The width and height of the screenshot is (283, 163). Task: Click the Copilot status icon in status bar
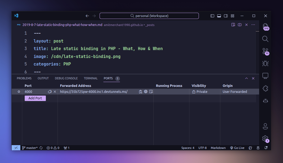[250, 148]
